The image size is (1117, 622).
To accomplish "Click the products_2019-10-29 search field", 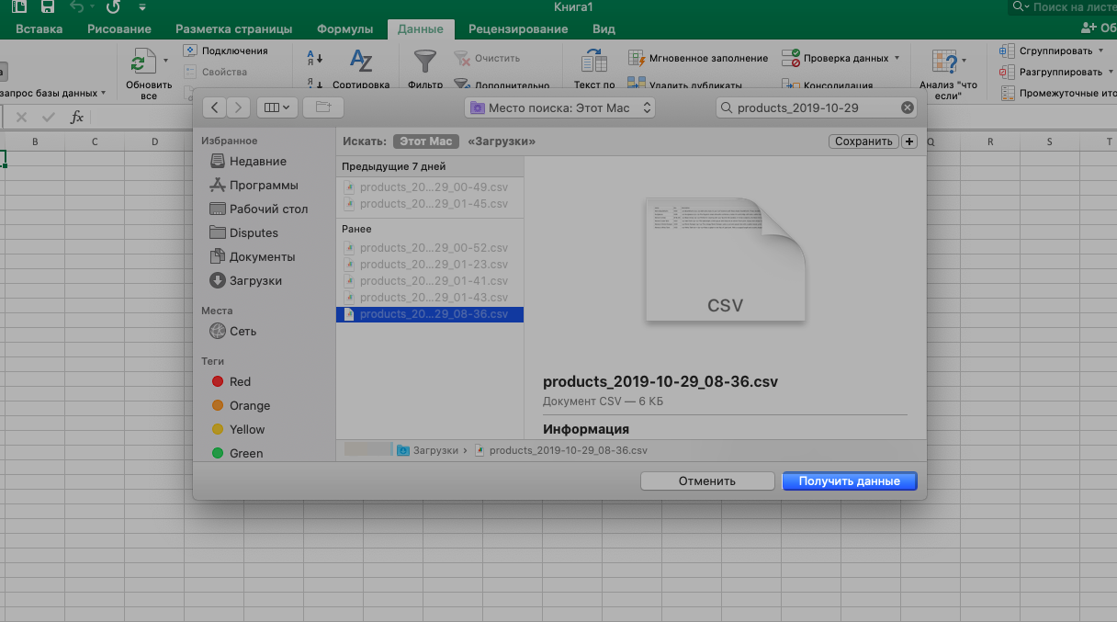I will (x=816, y=107).
